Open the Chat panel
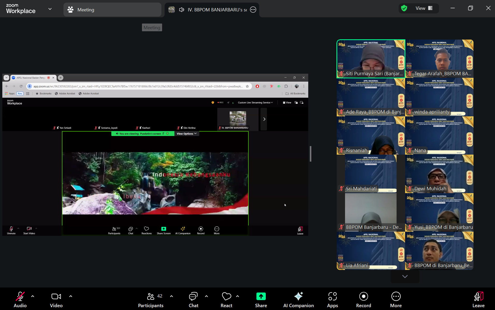Image resolution: width=495 pixels, height=310 pixels. point(193,300)
